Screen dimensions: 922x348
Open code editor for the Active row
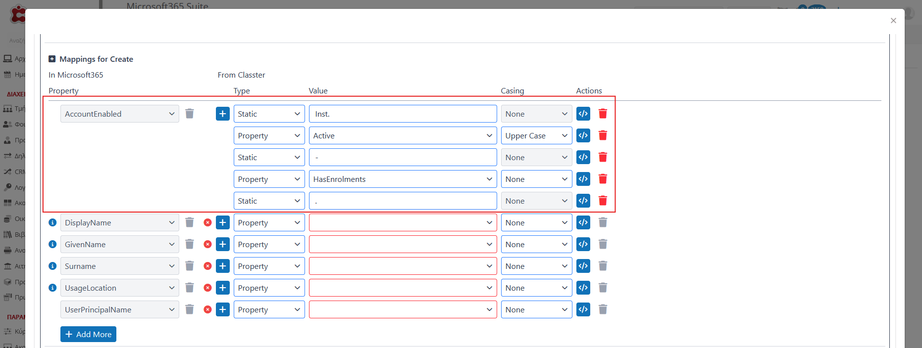tap(583, 135)
